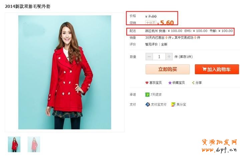Click the purple star 收藏宝贝 icon
The image size is (240, 157).
(170, 83)
